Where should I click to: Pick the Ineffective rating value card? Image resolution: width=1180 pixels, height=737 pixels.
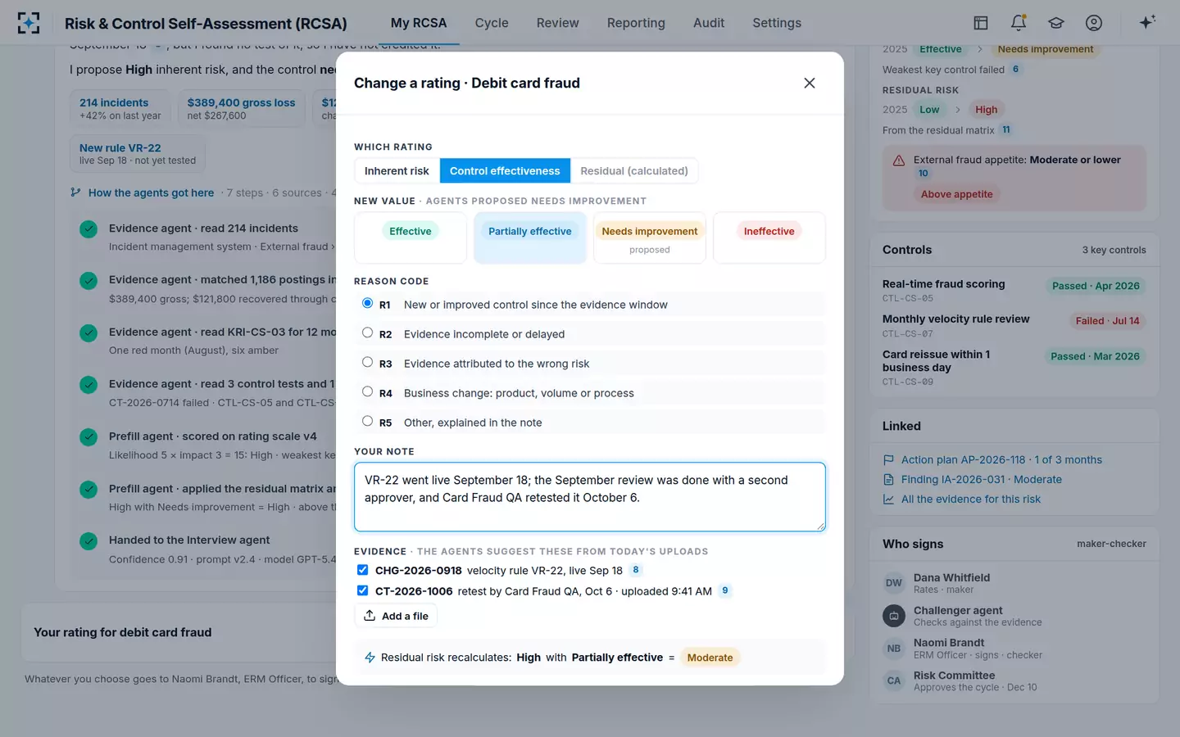pyautogui.click(x=769, y=237)
